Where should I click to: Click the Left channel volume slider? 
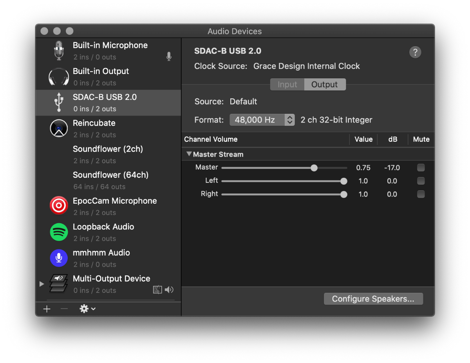click(x=284, y=181)
